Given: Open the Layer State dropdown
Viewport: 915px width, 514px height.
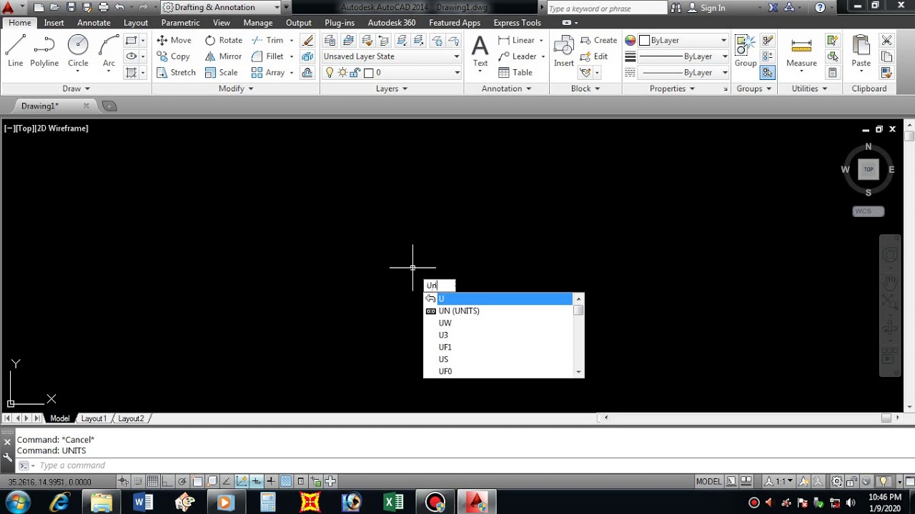Looking at the screenshot, I should [x=391, y=56].
